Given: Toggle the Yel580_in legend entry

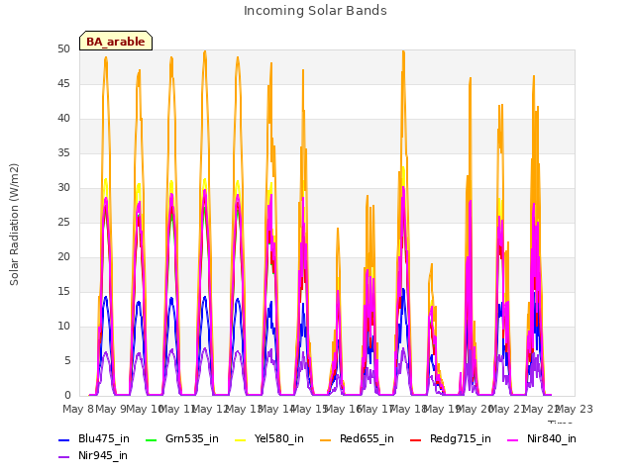Looking at the screenshot, I should (269, 438).
